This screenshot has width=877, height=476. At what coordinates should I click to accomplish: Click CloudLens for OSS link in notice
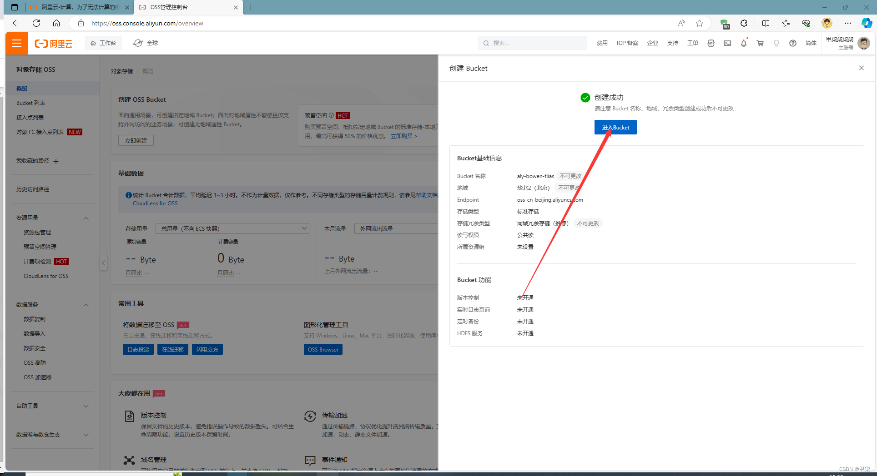155,203
